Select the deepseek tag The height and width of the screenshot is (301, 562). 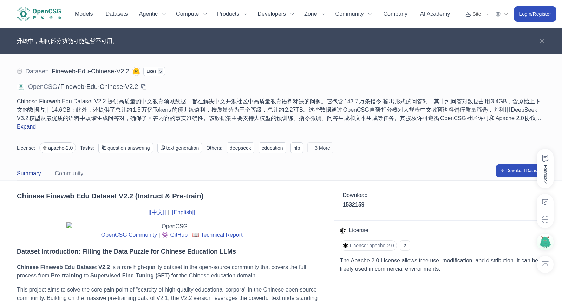(x=240, y=148)
